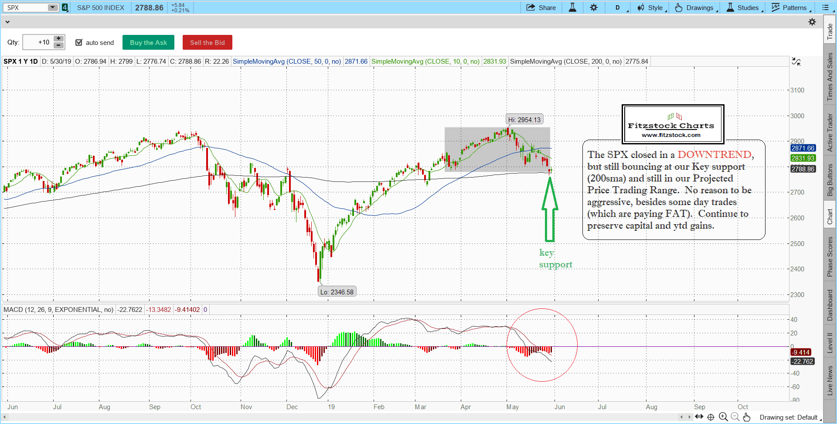Open chart settings gear in the top toolbar
Screen dimensions: 837x424
[594, 7]
